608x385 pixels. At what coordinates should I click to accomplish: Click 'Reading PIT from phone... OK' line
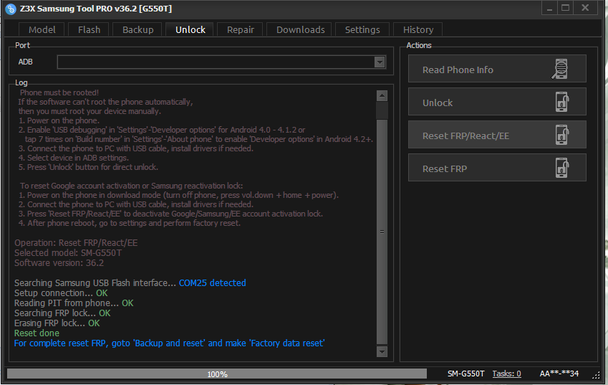74,303
